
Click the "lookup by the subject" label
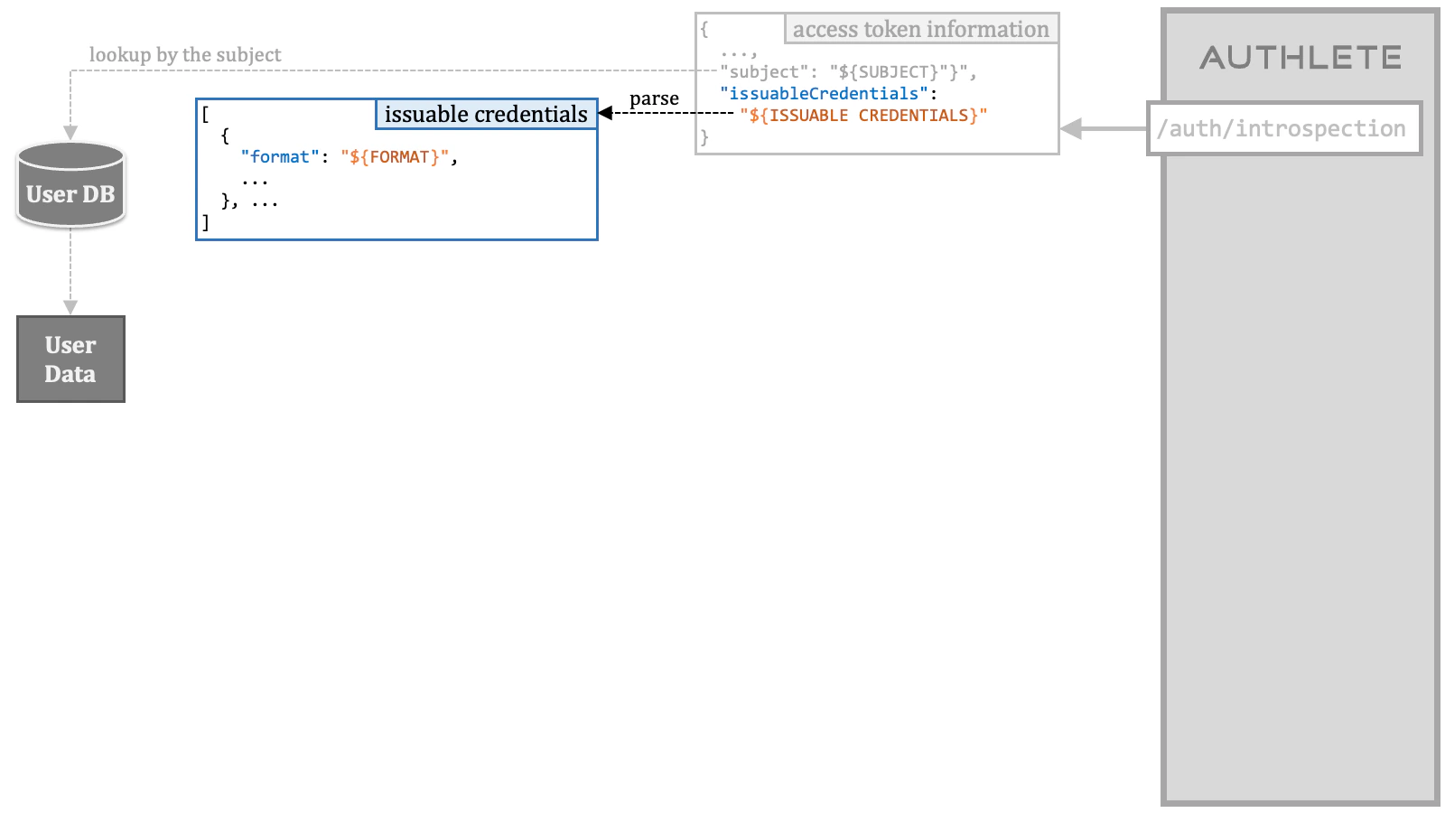point(185,55)
